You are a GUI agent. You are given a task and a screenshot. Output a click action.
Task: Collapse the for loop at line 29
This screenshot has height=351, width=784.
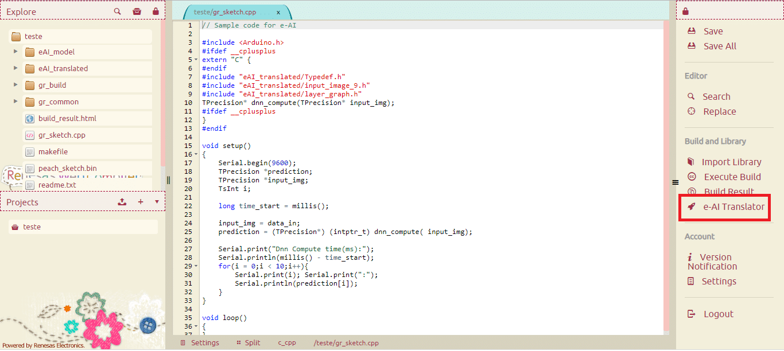click(196, 267)
